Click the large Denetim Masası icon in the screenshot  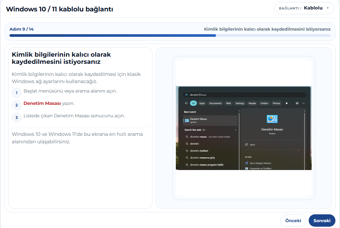pyautogui.click(x=272, y=119)
